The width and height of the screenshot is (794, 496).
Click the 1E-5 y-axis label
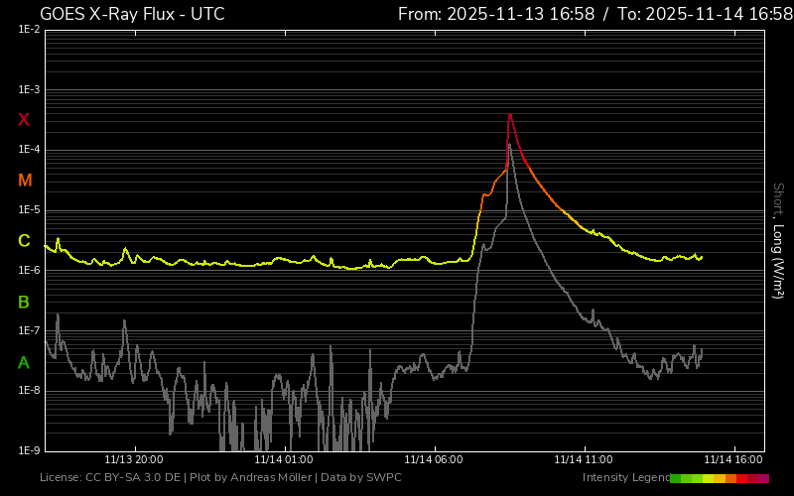[x=29, y=210]
